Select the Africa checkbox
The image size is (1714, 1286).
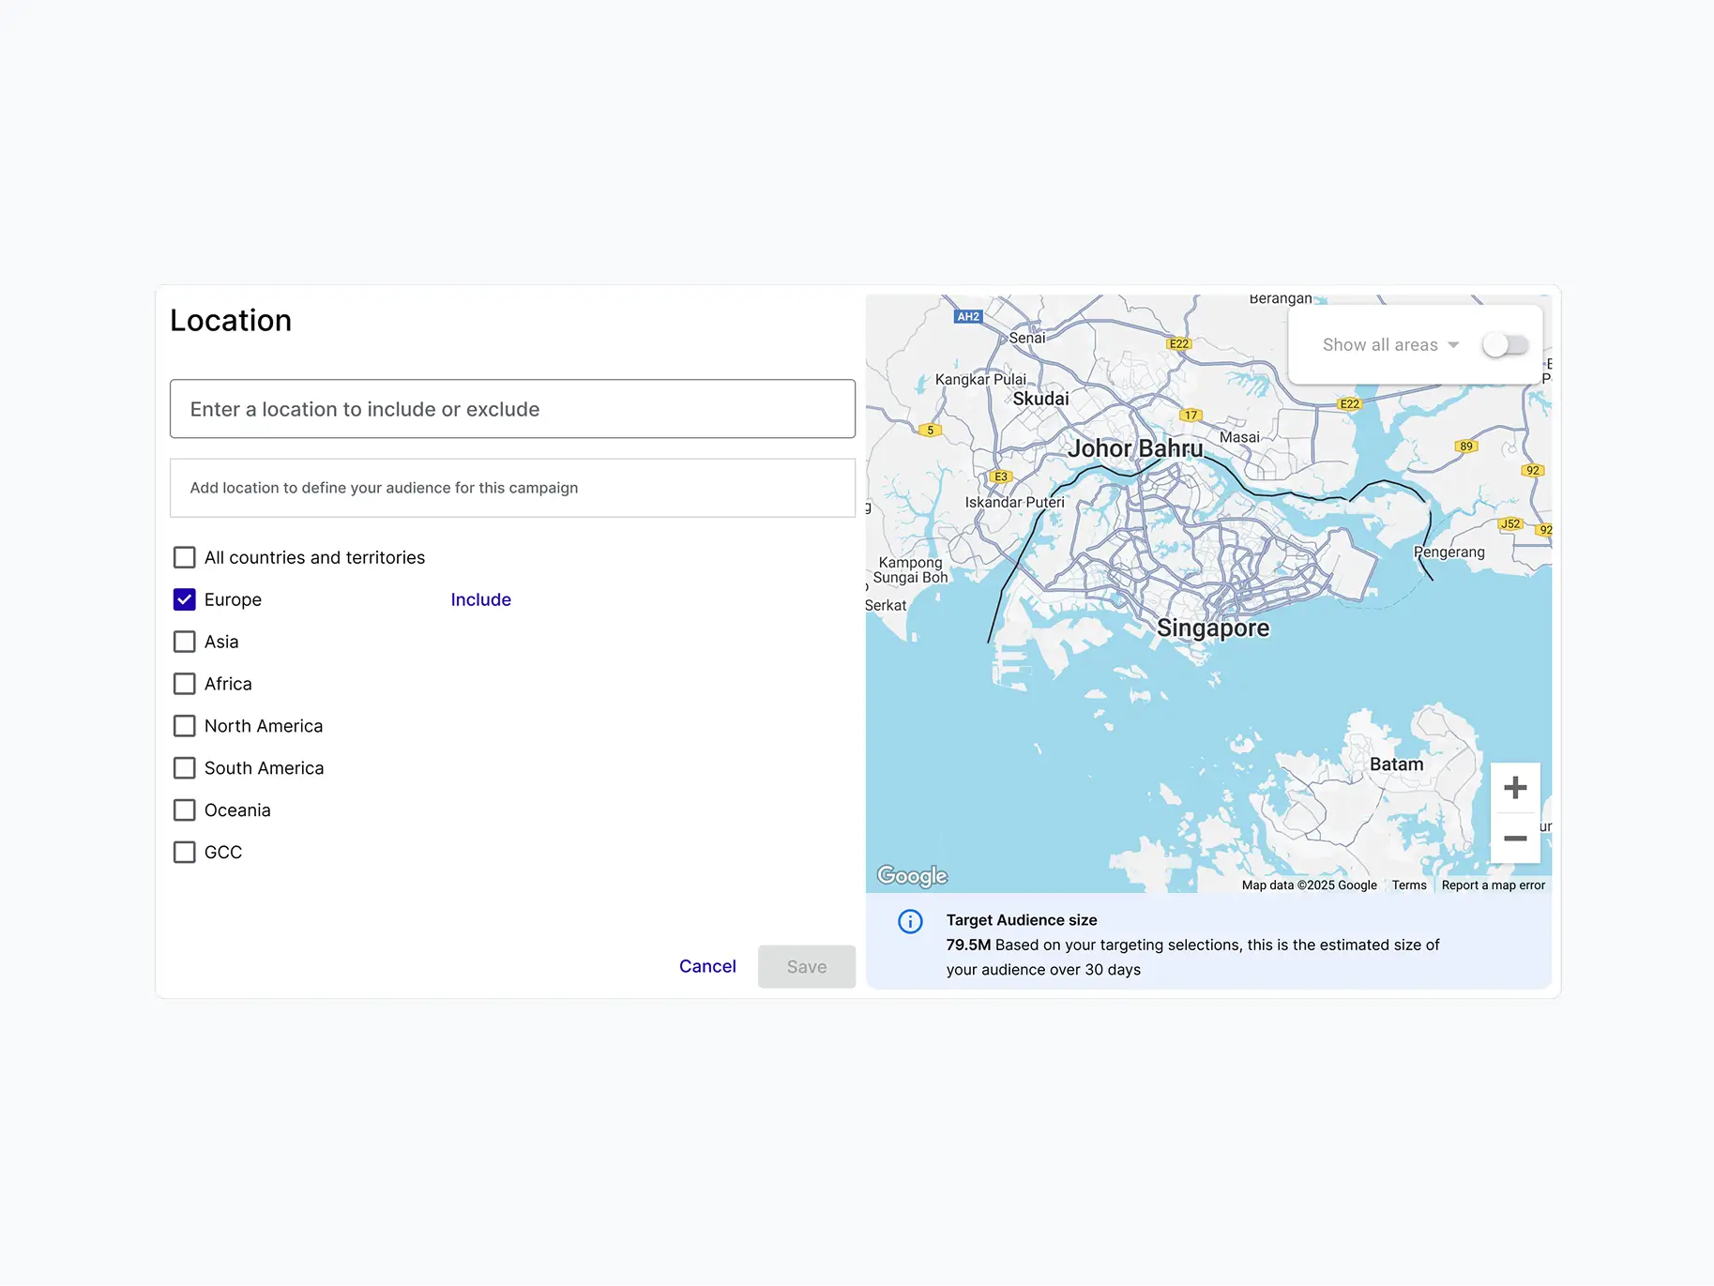pos(185,684)
